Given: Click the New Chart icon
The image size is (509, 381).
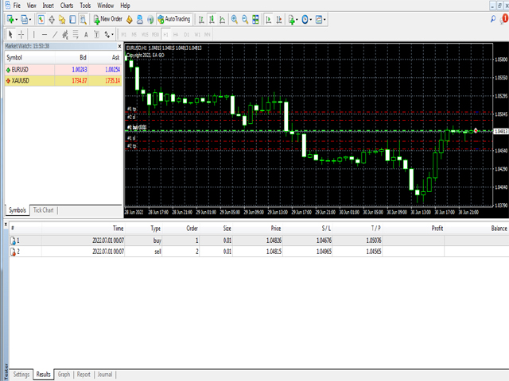Looking at the screenshot, I should click(x=10, y=19).
